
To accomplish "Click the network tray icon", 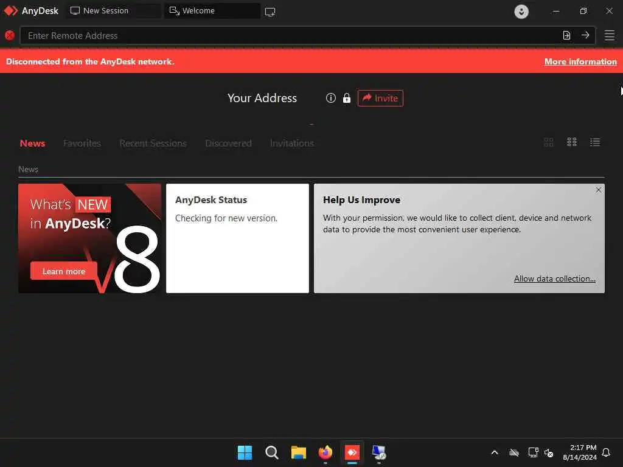I will tap(533, 452).
